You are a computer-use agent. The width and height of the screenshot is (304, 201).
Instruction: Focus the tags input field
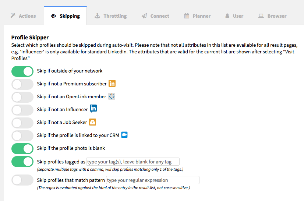(x=133, y=162)
